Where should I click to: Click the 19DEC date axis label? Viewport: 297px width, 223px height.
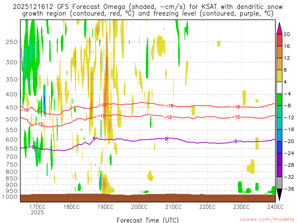coord(105,207)
